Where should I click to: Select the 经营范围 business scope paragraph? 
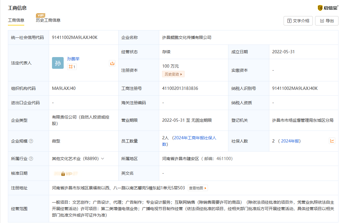click(193, 209)
